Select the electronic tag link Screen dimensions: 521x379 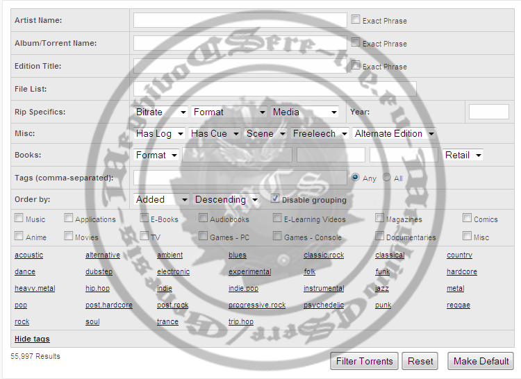(174, 272)
